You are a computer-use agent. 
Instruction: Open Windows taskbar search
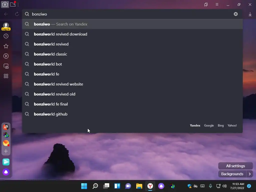95,186
